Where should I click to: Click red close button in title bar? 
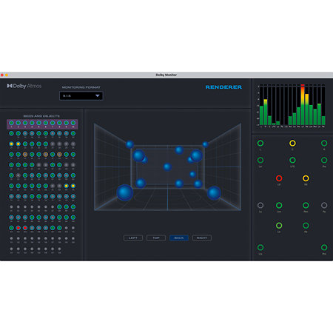click(x=2, y=75)
